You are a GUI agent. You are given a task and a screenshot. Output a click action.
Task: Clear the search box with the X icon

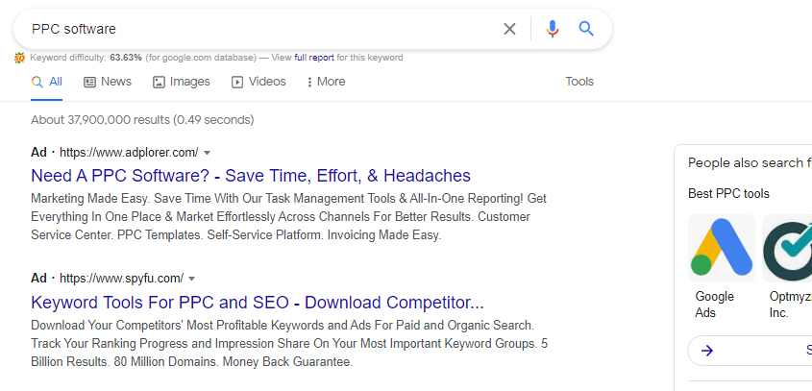tap(509, 29)
